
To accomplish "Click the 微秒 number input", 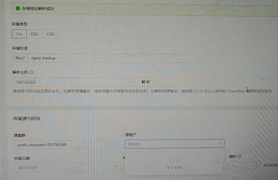I will click(242, 166).
